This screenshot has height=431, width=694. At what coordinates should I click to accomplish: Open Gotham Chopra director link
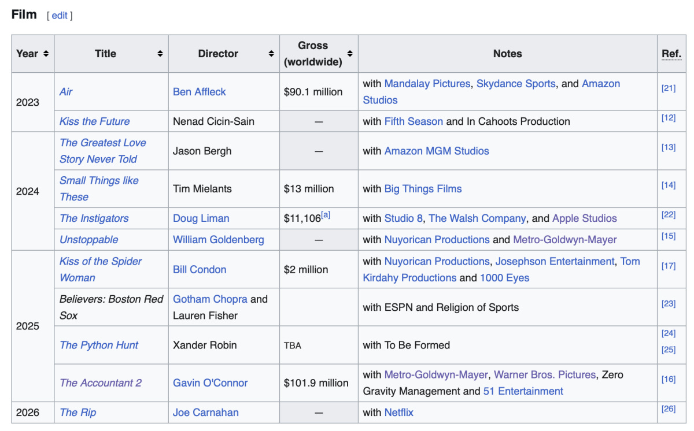(210, 299)
